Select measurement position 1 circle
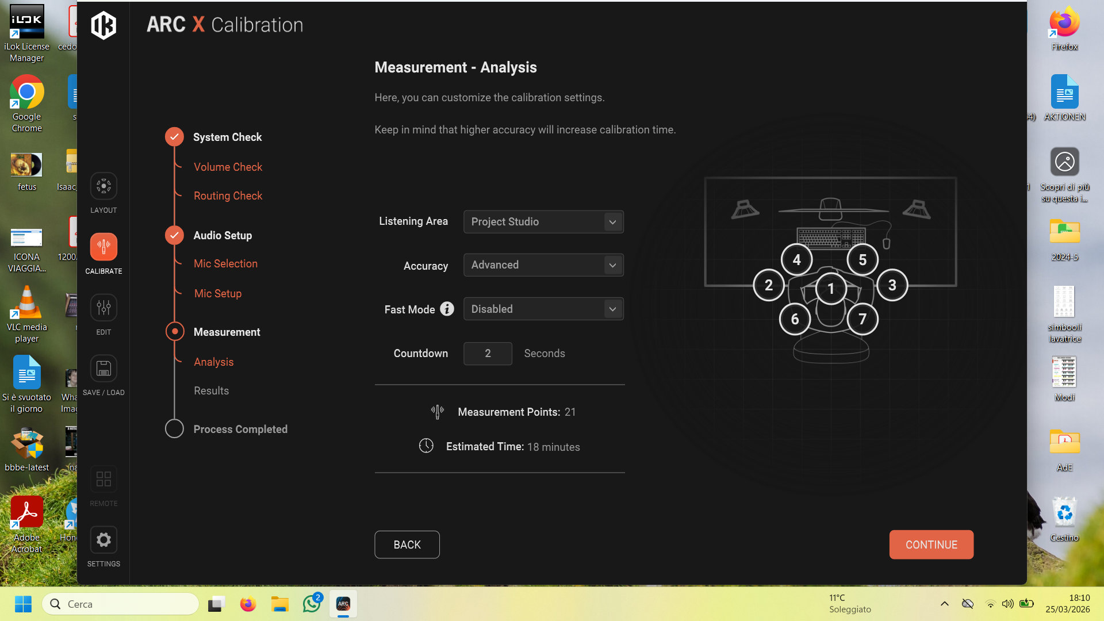The image size is (1104, 621). click(x=830, y=289)
